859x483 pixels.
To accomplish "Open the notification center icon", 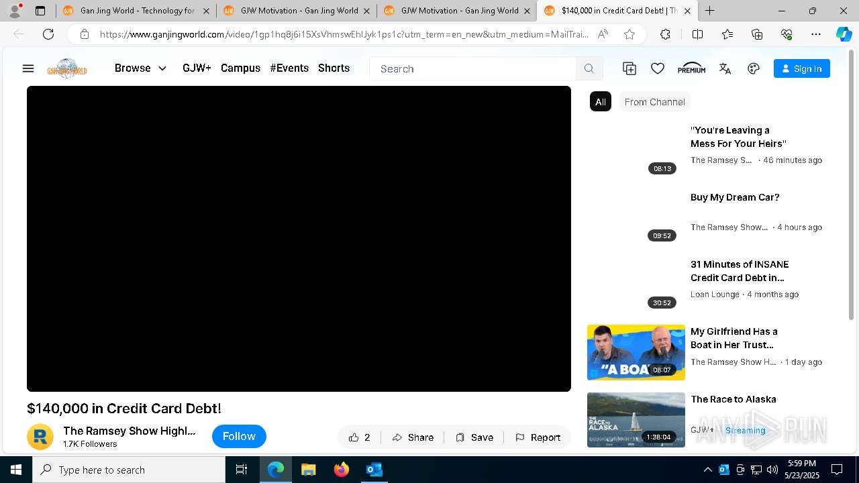I will pyautogui.click(x=837, y=470).
